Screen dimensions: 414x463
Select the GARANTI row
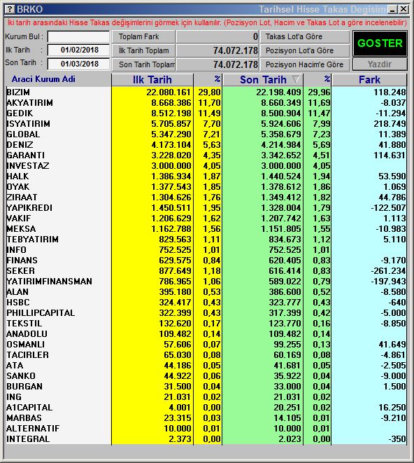(x=206, y=155)
